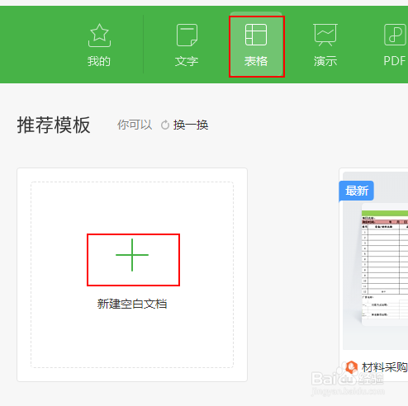Open the PDF tab
This screenshot has height=406, width=408.
395,45
